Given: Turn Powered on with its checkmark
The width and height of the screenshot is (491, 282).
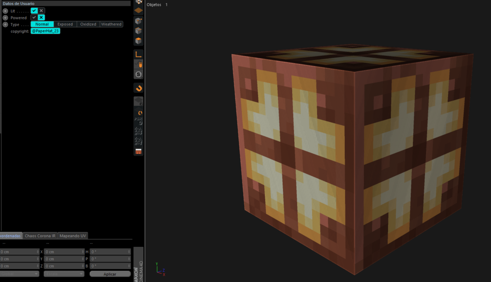Looking at the screenshot, I should pos(34,18).
